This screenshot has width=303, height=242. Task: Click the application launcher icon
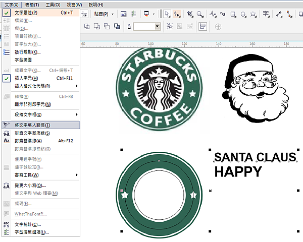pyautogui.click(x=146, y=14)
